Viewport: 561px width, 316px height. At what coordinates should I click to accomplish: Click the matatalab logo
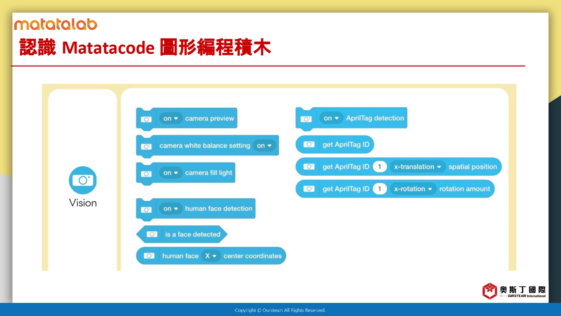pyautogui.click(x=56, y=24)
